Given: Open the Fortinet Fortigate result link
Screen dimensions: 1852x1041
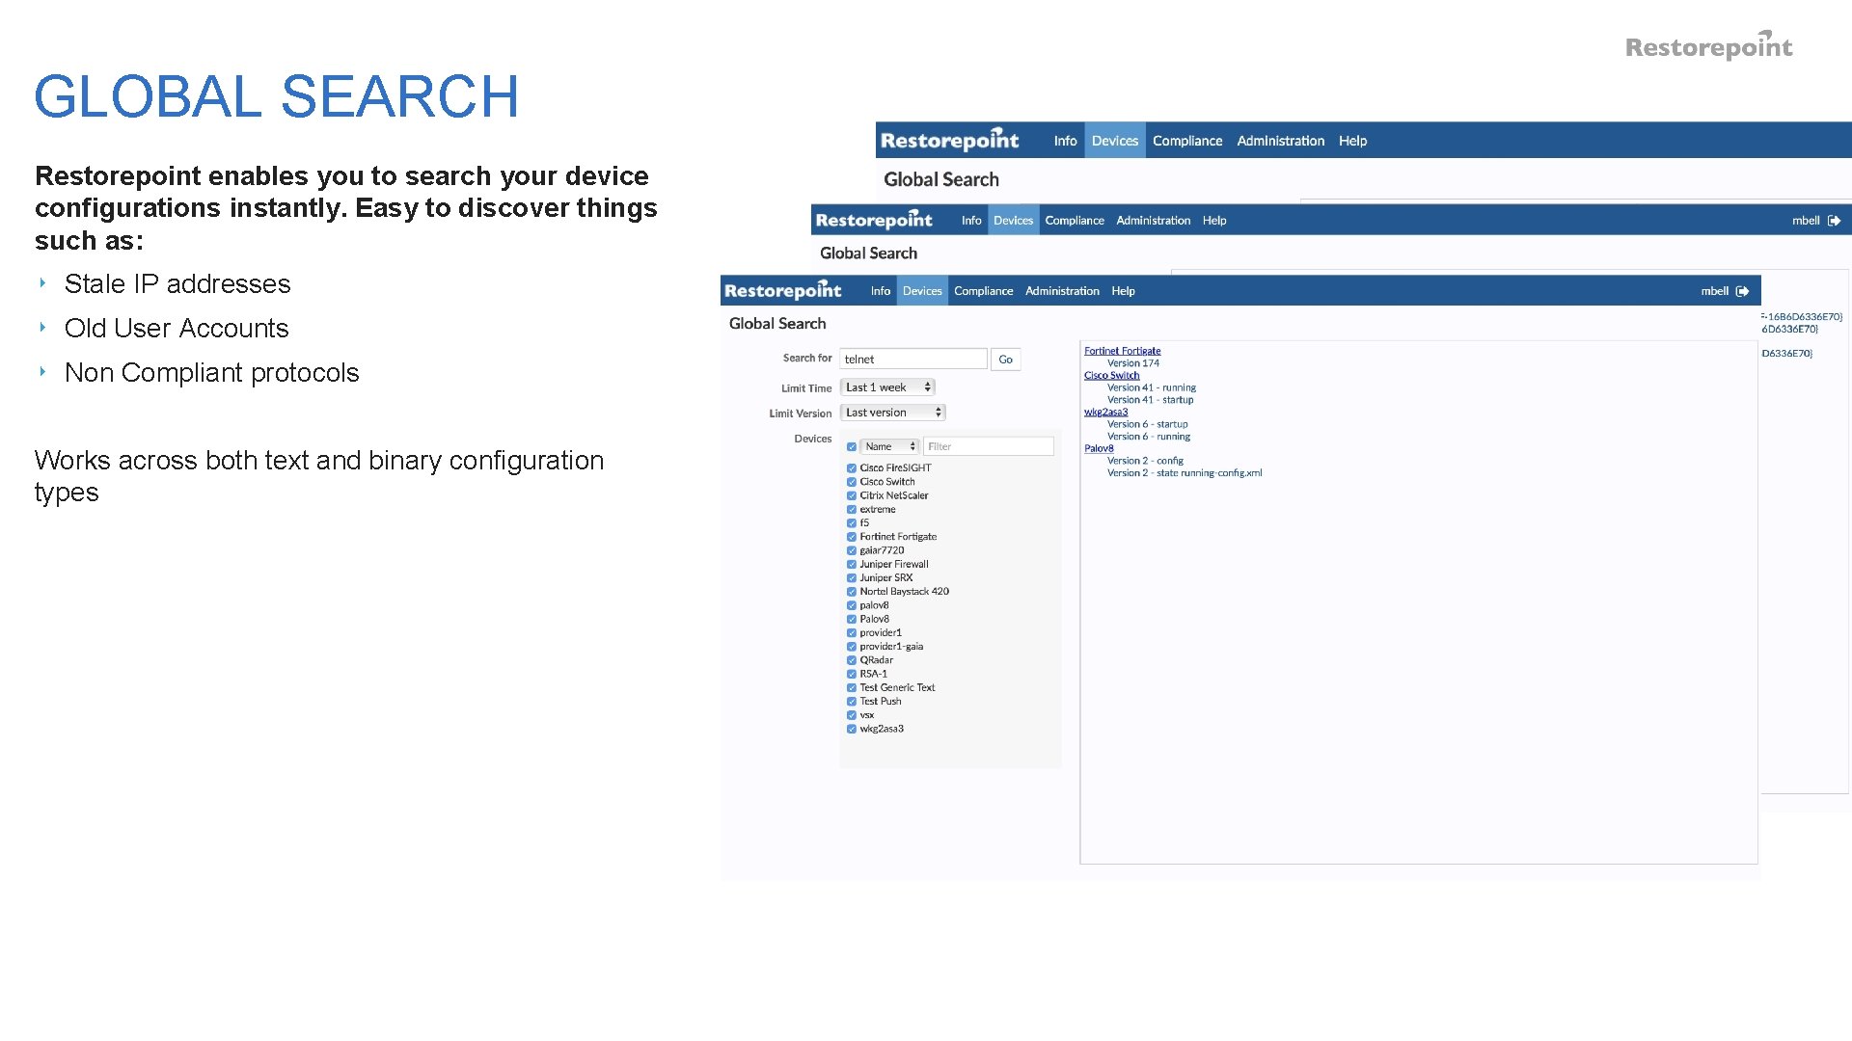Looking at the screenshot, I should (1122, 351).
